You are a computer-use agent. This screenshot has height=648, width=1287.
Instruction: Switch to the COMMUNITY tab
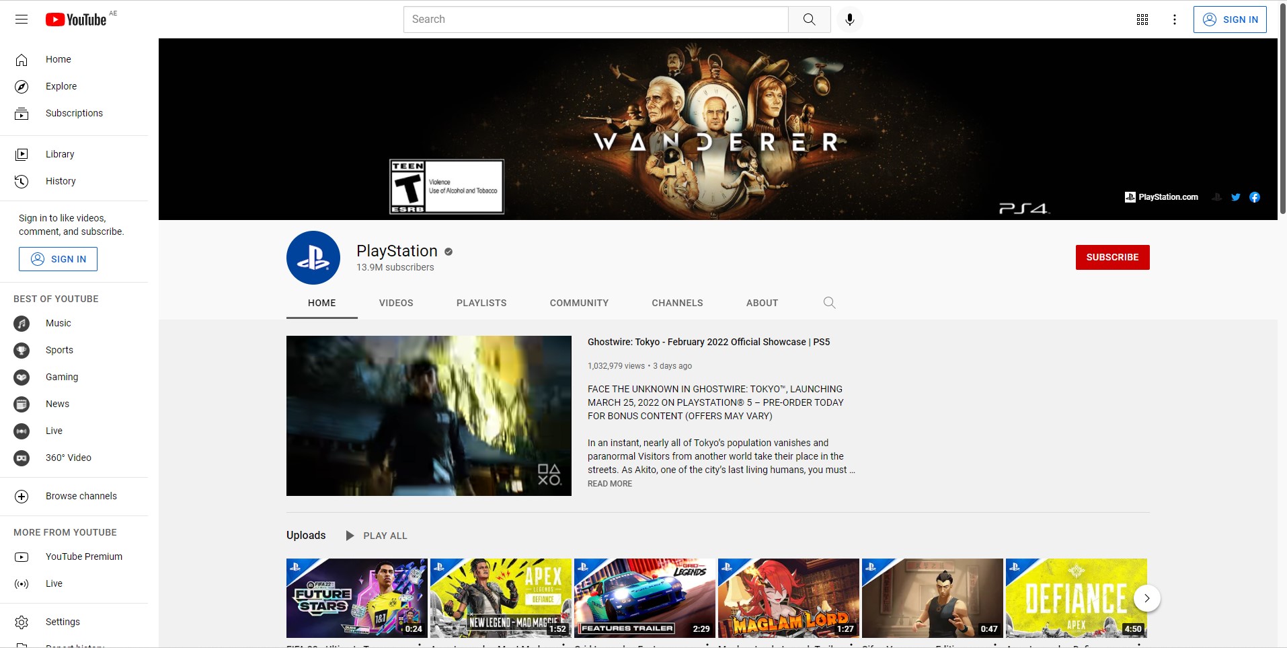tap(579, 303)
